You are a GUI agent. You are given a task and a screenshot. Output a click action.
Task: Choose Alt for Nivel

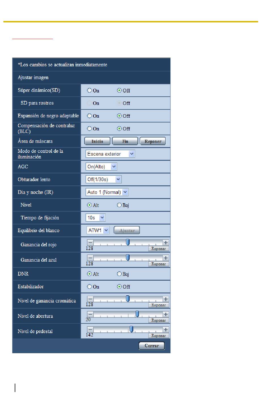coord(89,205)
